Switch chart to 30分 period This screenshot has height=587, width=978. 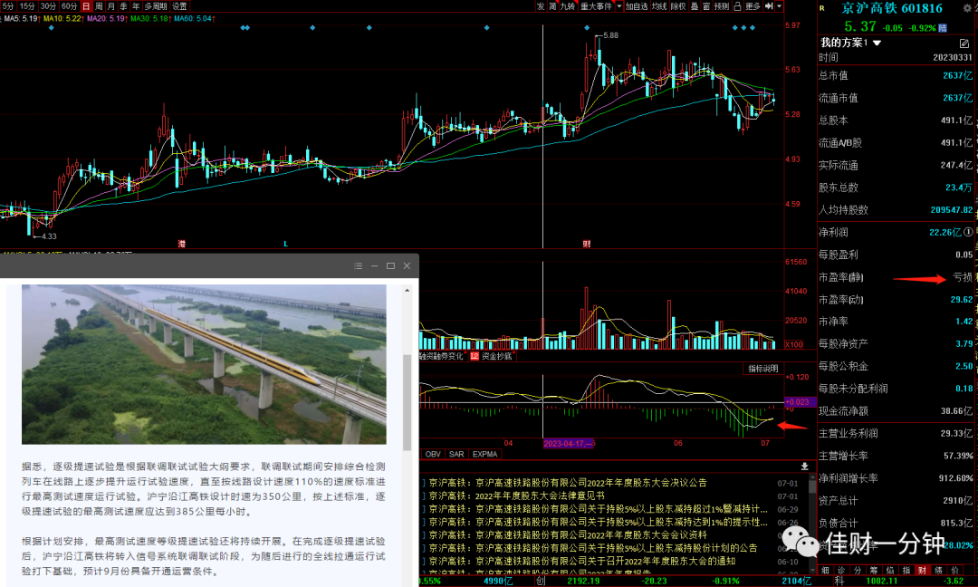tap(48, 5)
